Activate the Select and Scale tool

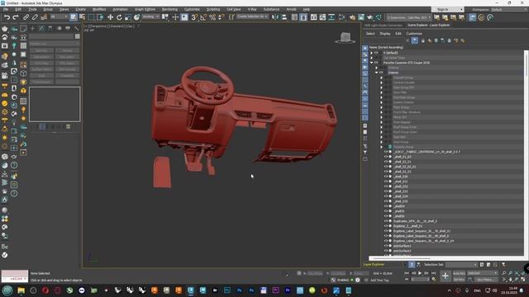(x=128, y=17)
